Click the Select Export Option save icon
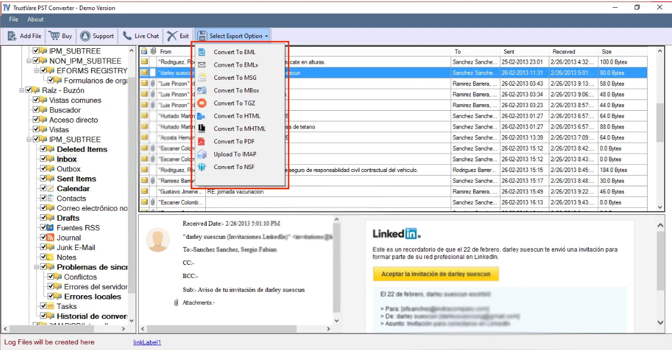The width and height of the screenshot is (672, 350). click(202, 36)
